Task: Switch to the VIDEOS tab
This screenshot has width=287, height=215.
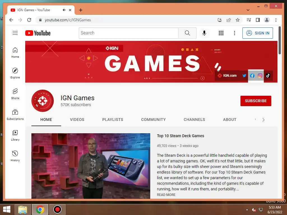Action: (x=77, y=120)
